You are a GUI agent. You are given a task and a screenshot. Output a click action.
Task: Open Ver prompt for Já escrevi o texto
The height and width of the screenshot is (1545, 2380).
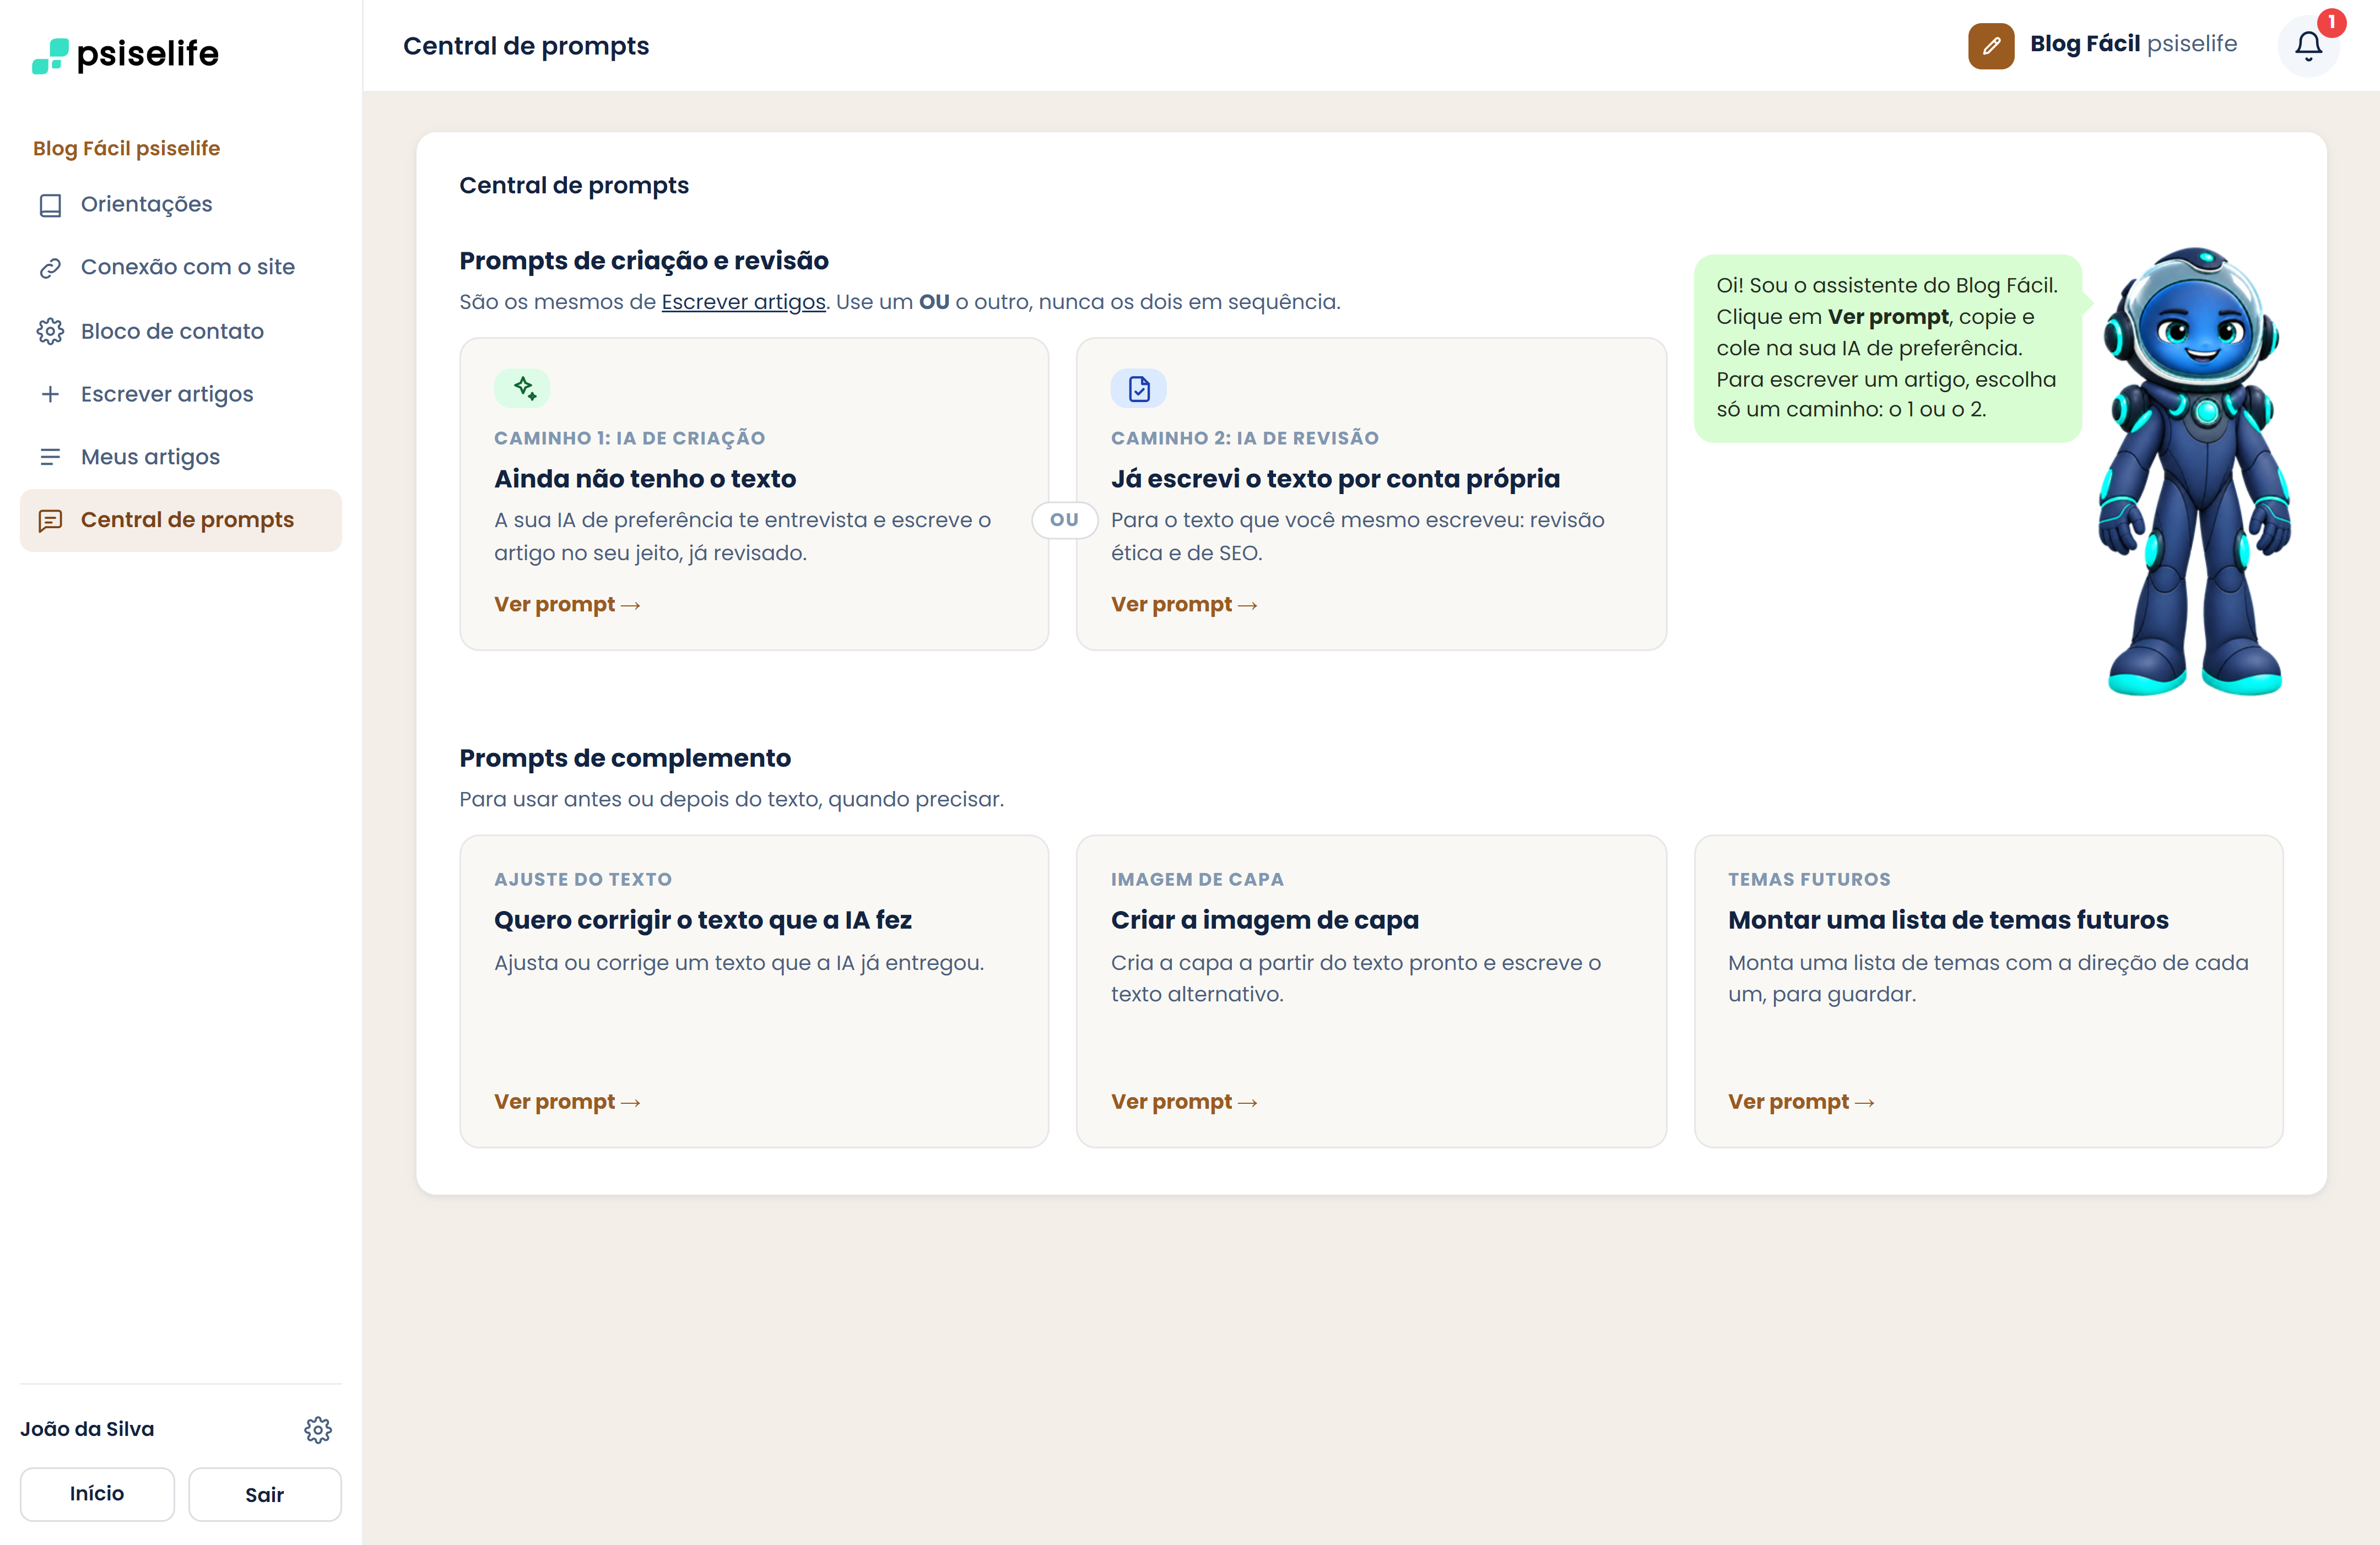(x=1184, y=605)
